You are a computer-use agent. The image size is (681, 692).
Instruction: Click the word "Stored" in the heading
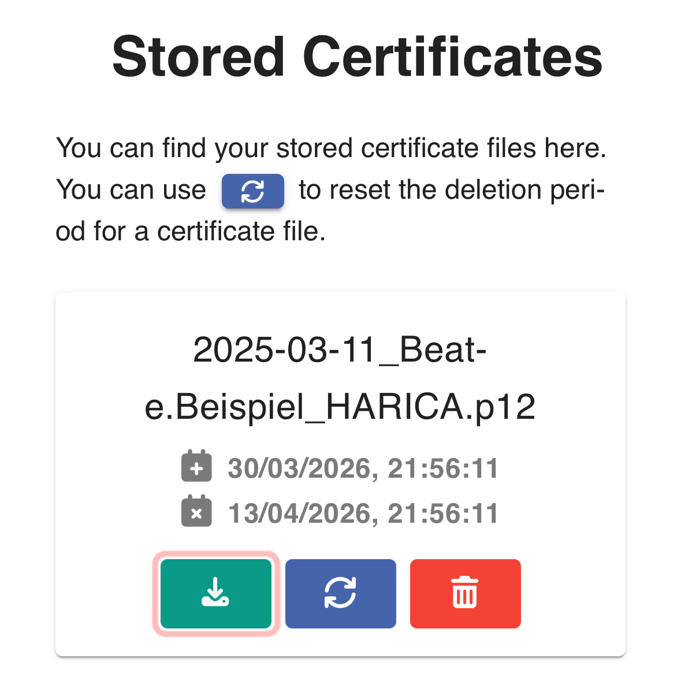198,57
